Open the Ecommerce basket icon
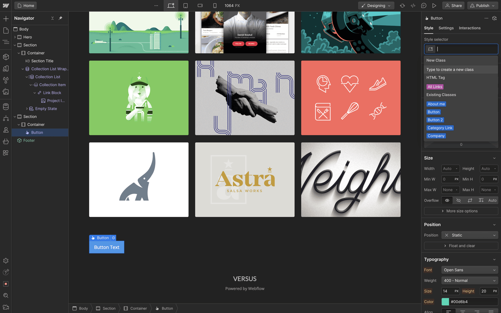This screenshot has height=313, width=501. coord(6,141)
